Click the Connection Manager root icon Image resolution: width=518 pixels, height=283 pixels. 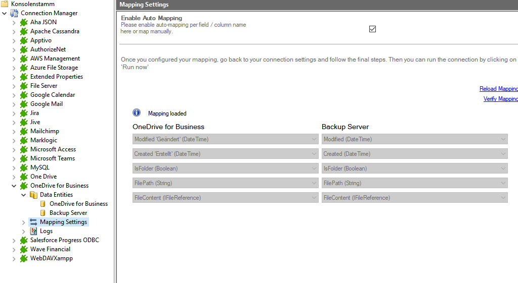(x=14, y=13)
